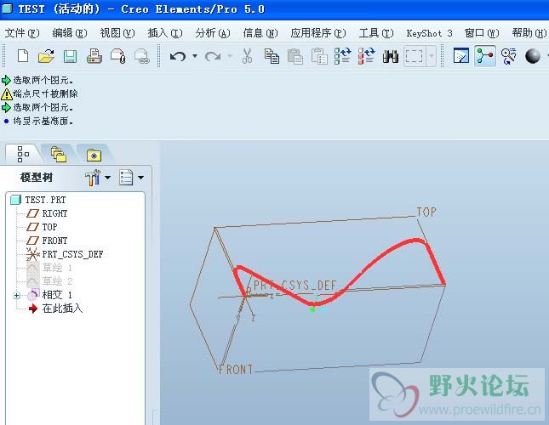Screen dimensions: 549x425
Task: Paste using the clipboard icon
Action: [295, 56]
